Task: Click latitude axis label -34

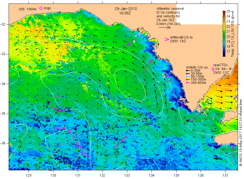Action: [3, 84]
